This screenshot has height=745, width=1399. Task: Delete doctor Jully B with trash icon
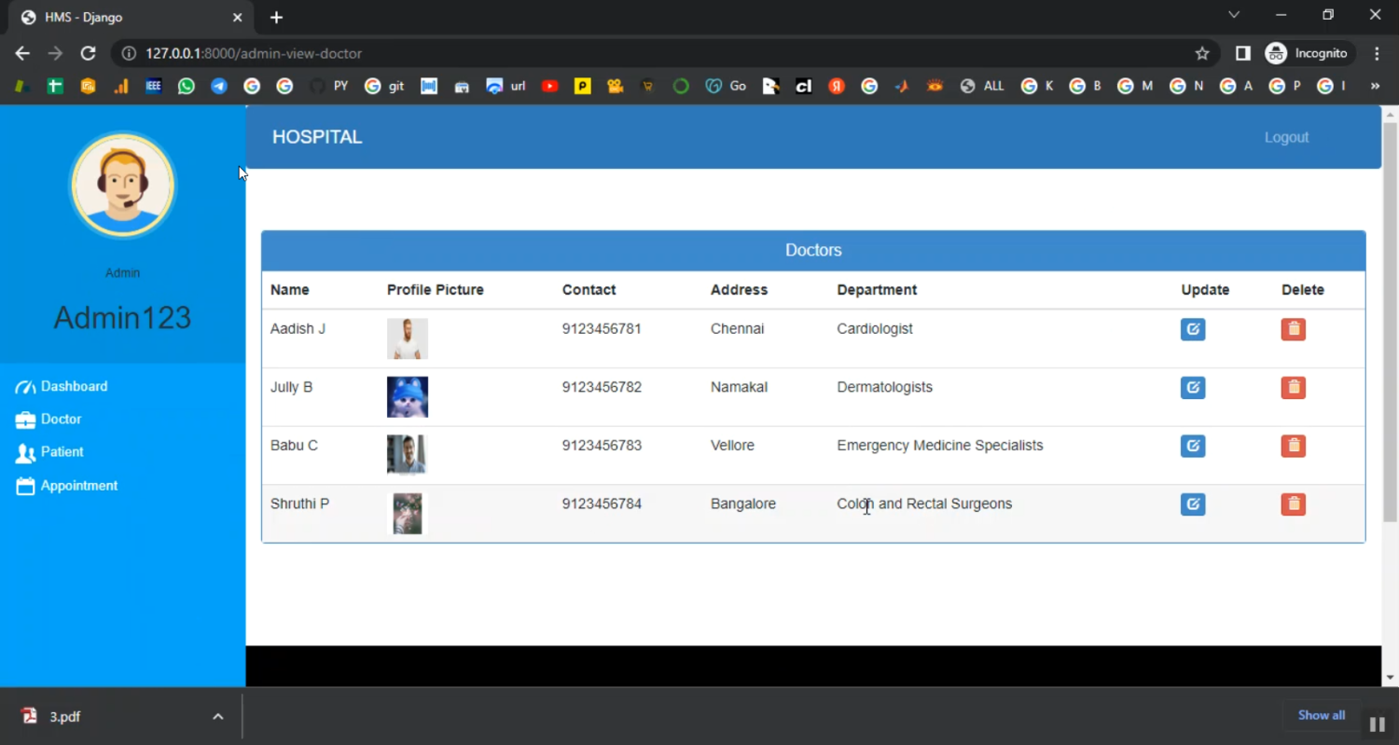tap(1293, 388)
